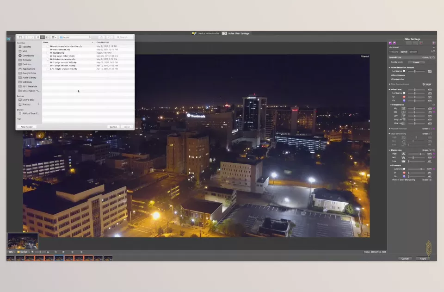Click the load preset folder icon
Viewport: 444px width, 292px height.
point(390,43)
